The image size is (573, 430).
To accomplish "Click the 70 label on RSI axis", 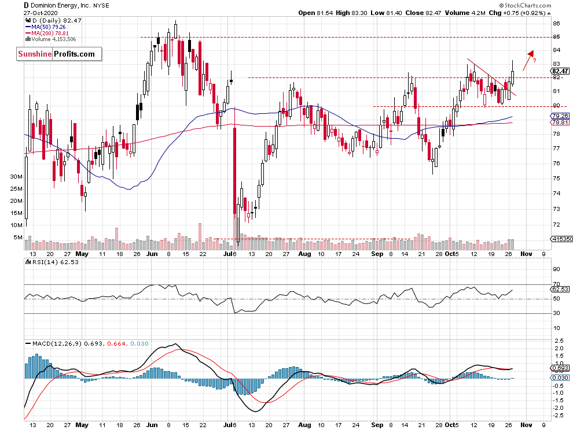I will click(556, 284).
